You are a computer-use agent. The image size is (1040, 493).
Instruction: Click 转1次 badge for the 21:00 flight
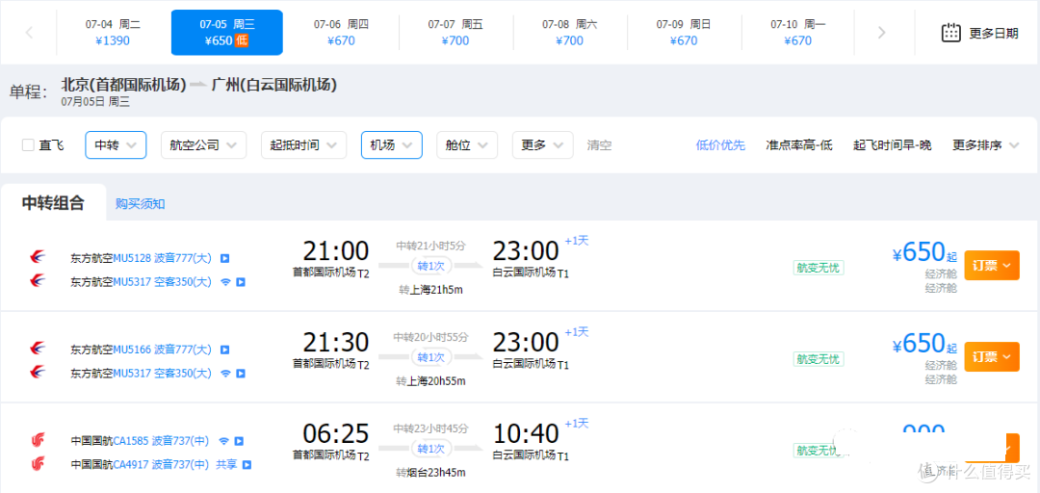pos(431,266)
